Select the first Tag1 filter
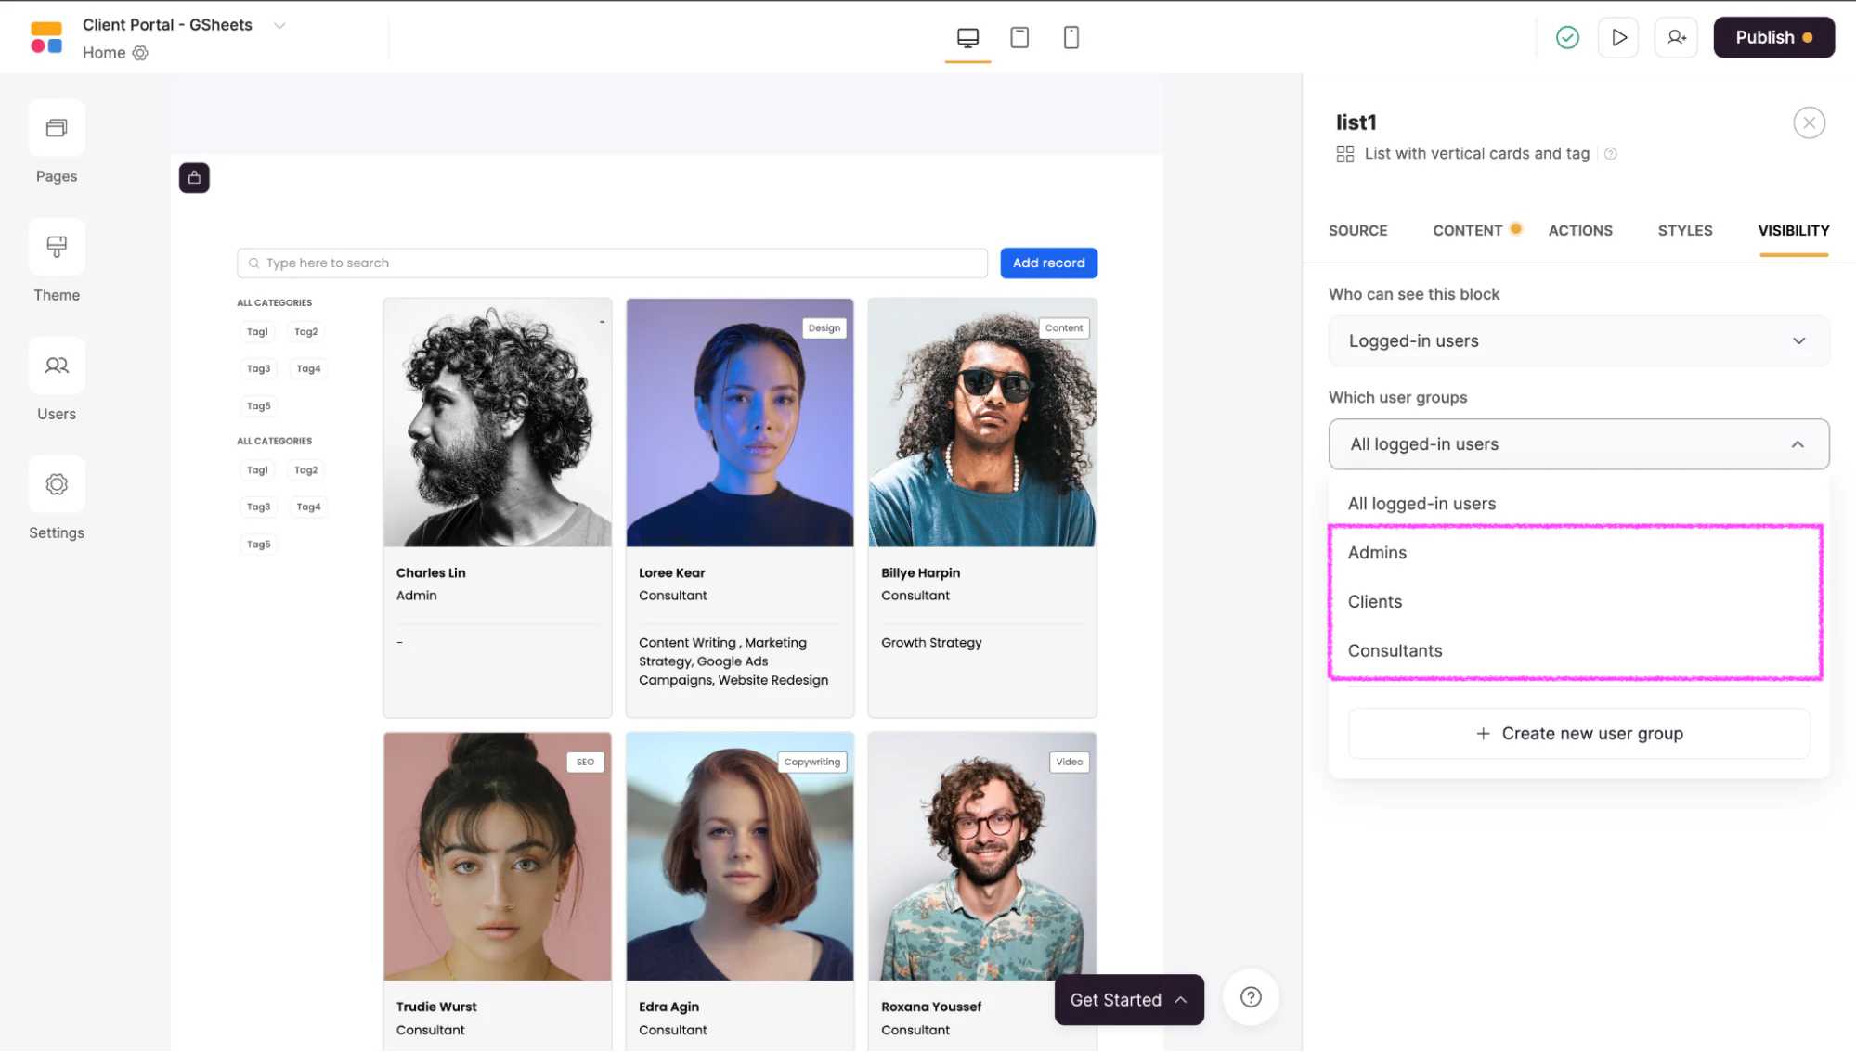Image resolution: width=1856 pixels, height=1052 pixels. [257, 332]
